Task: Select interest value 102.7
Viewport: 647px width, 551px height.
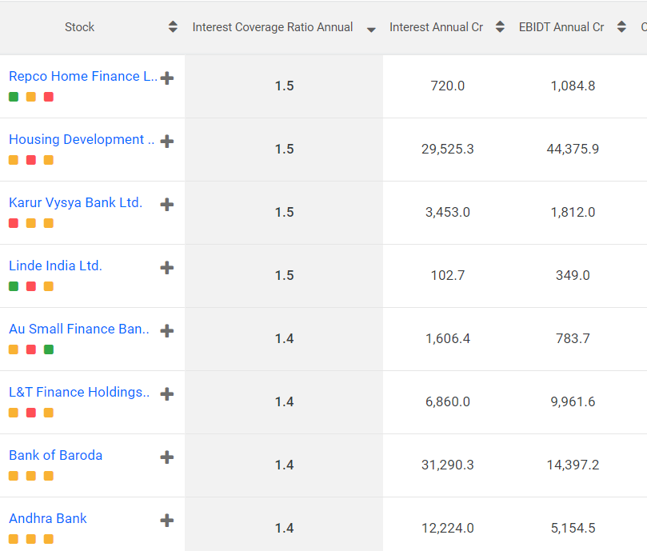Action: (448, 275)
